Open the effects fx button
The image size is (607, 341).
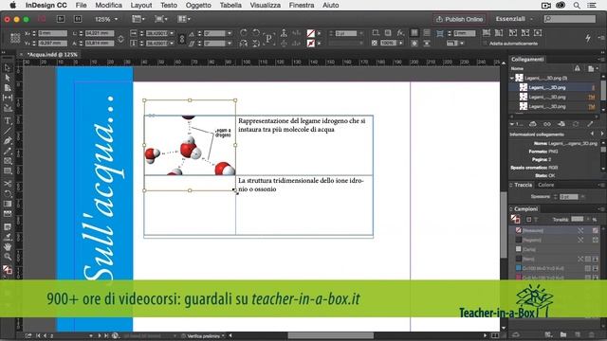(400, 33)
